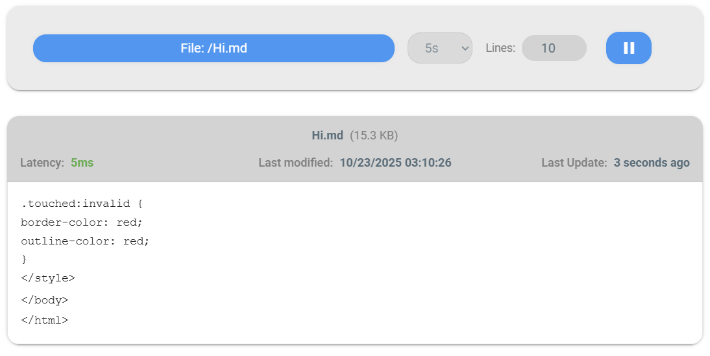710x356 pixels.
Task: Click the Last modified timestamp value
Action: click(x=395, y=163)
